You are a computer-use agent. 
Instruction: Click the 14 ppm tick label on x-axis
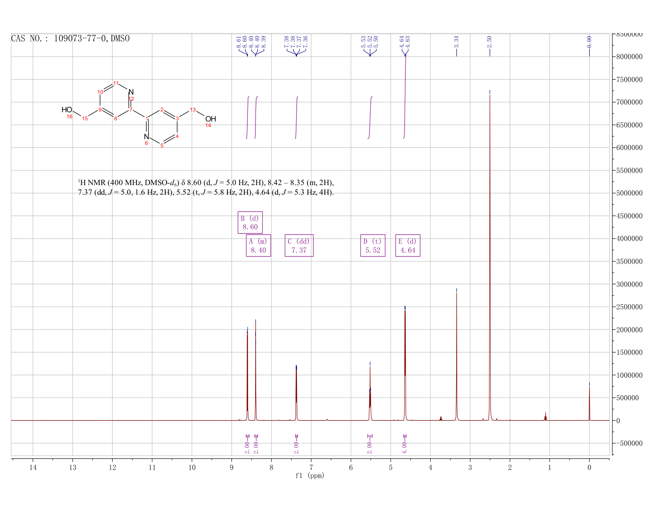[33, 467]
